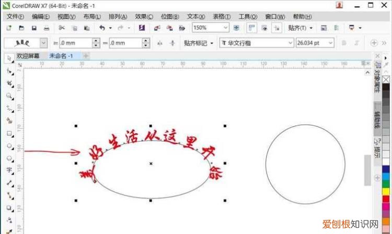Image resolution: width=392 pixels, height=234 pixels.
Task: Open the 26.034 pt font size dropdown
Action: 330,43
